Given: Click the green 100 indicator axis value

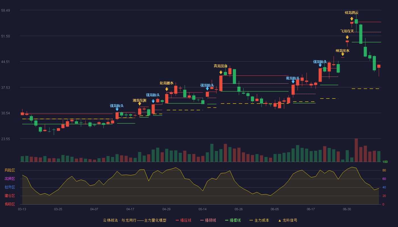Looking at the screenshot, I should click(x=385, y=162).
